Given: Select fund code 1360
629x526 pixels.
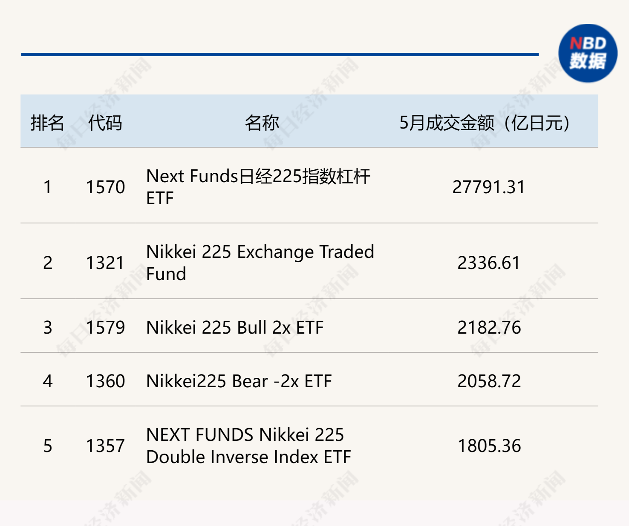Looking at the screenshot, I should [105, 381].
